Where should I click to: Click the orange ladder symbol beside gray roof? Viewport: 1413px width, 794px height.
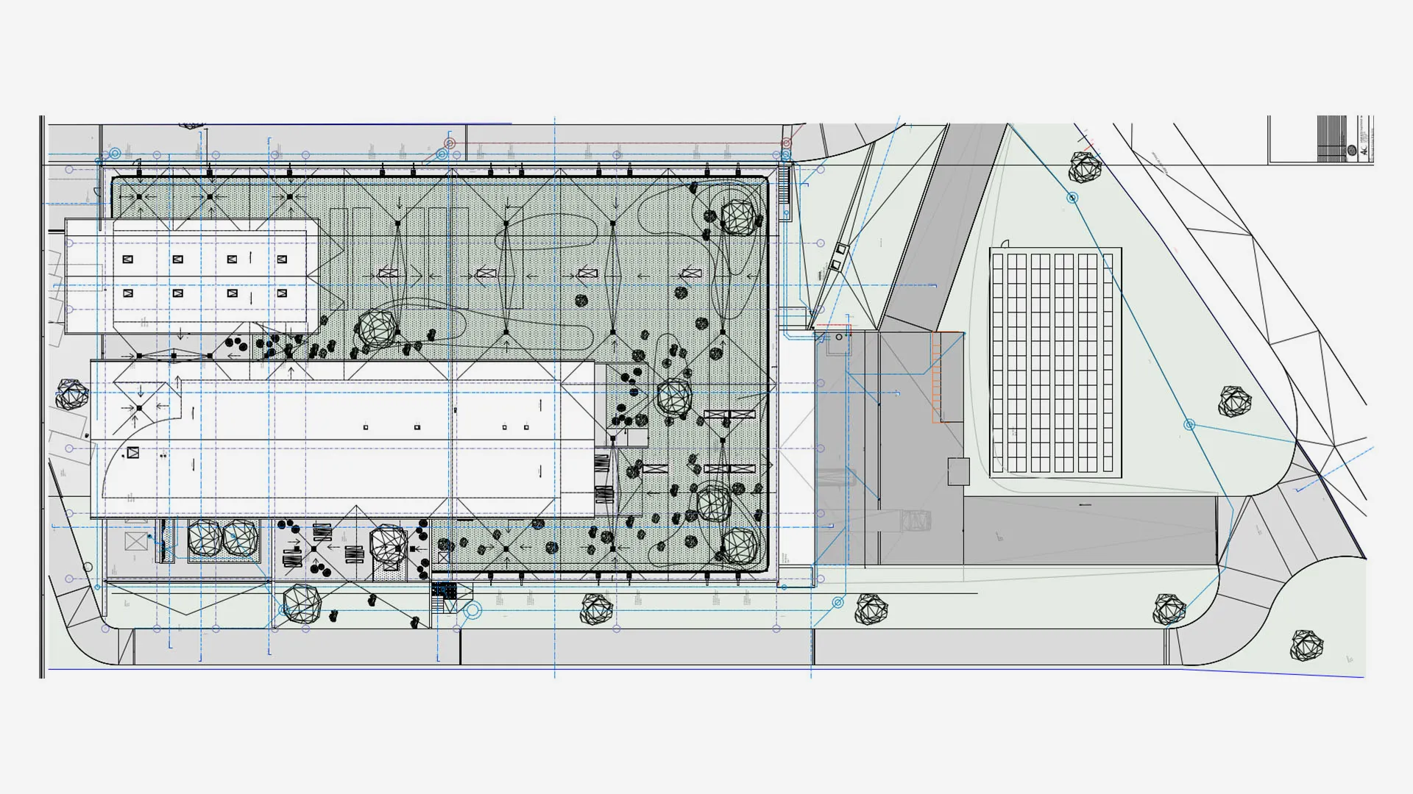[938, 377]
